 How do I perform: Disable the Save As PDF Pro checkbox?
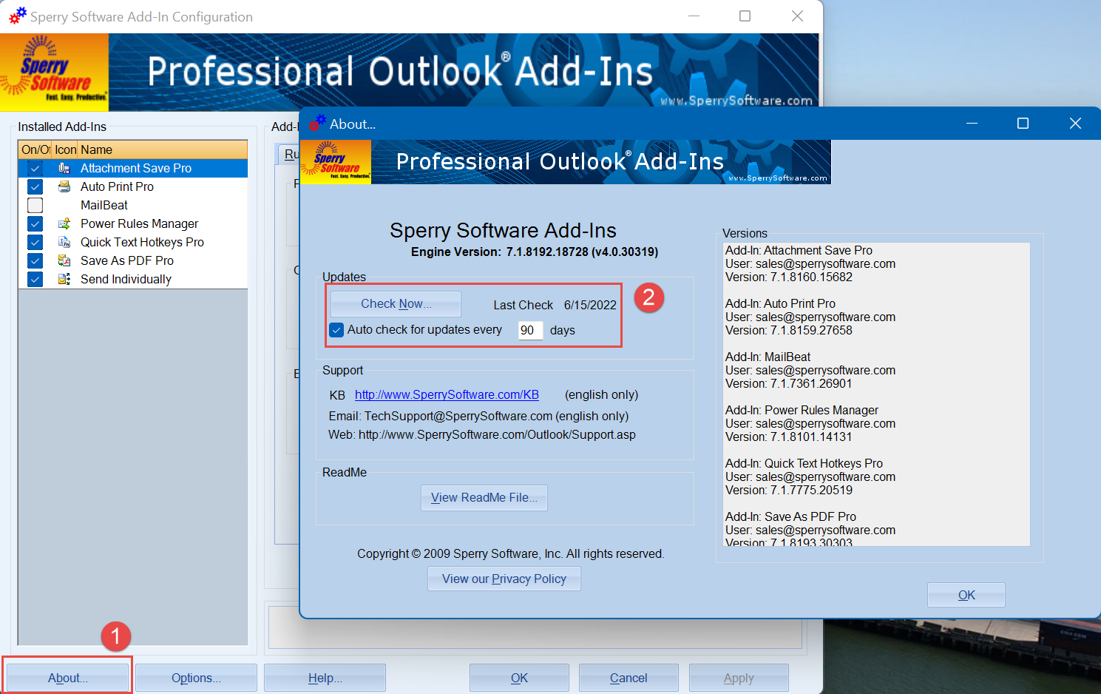tap(35, 260)
